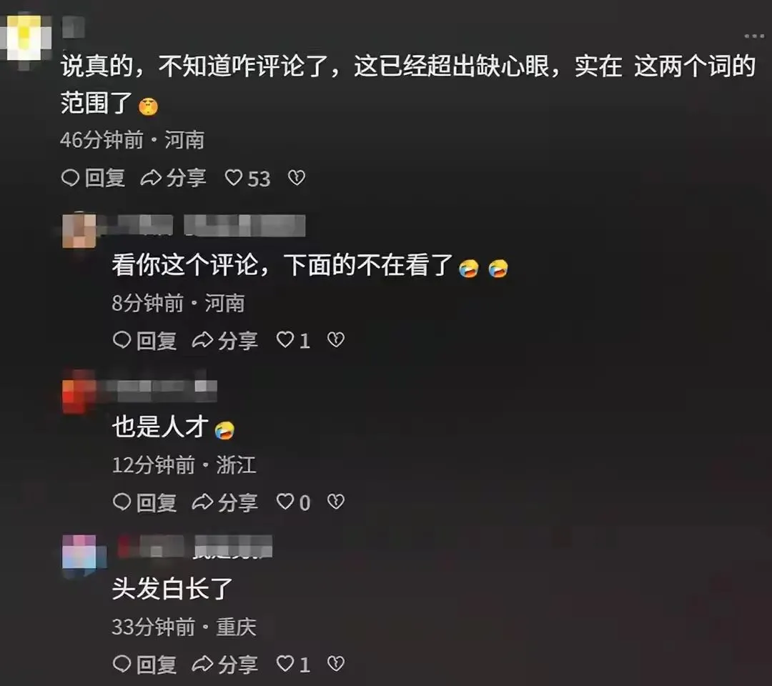The height and width of the screenshot is (686, 772).
Task: Like the top comment with 53 likes
Action: point(247,178)
